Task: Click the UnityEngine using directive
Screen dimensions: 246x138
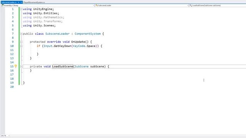Action: [38, 9]
